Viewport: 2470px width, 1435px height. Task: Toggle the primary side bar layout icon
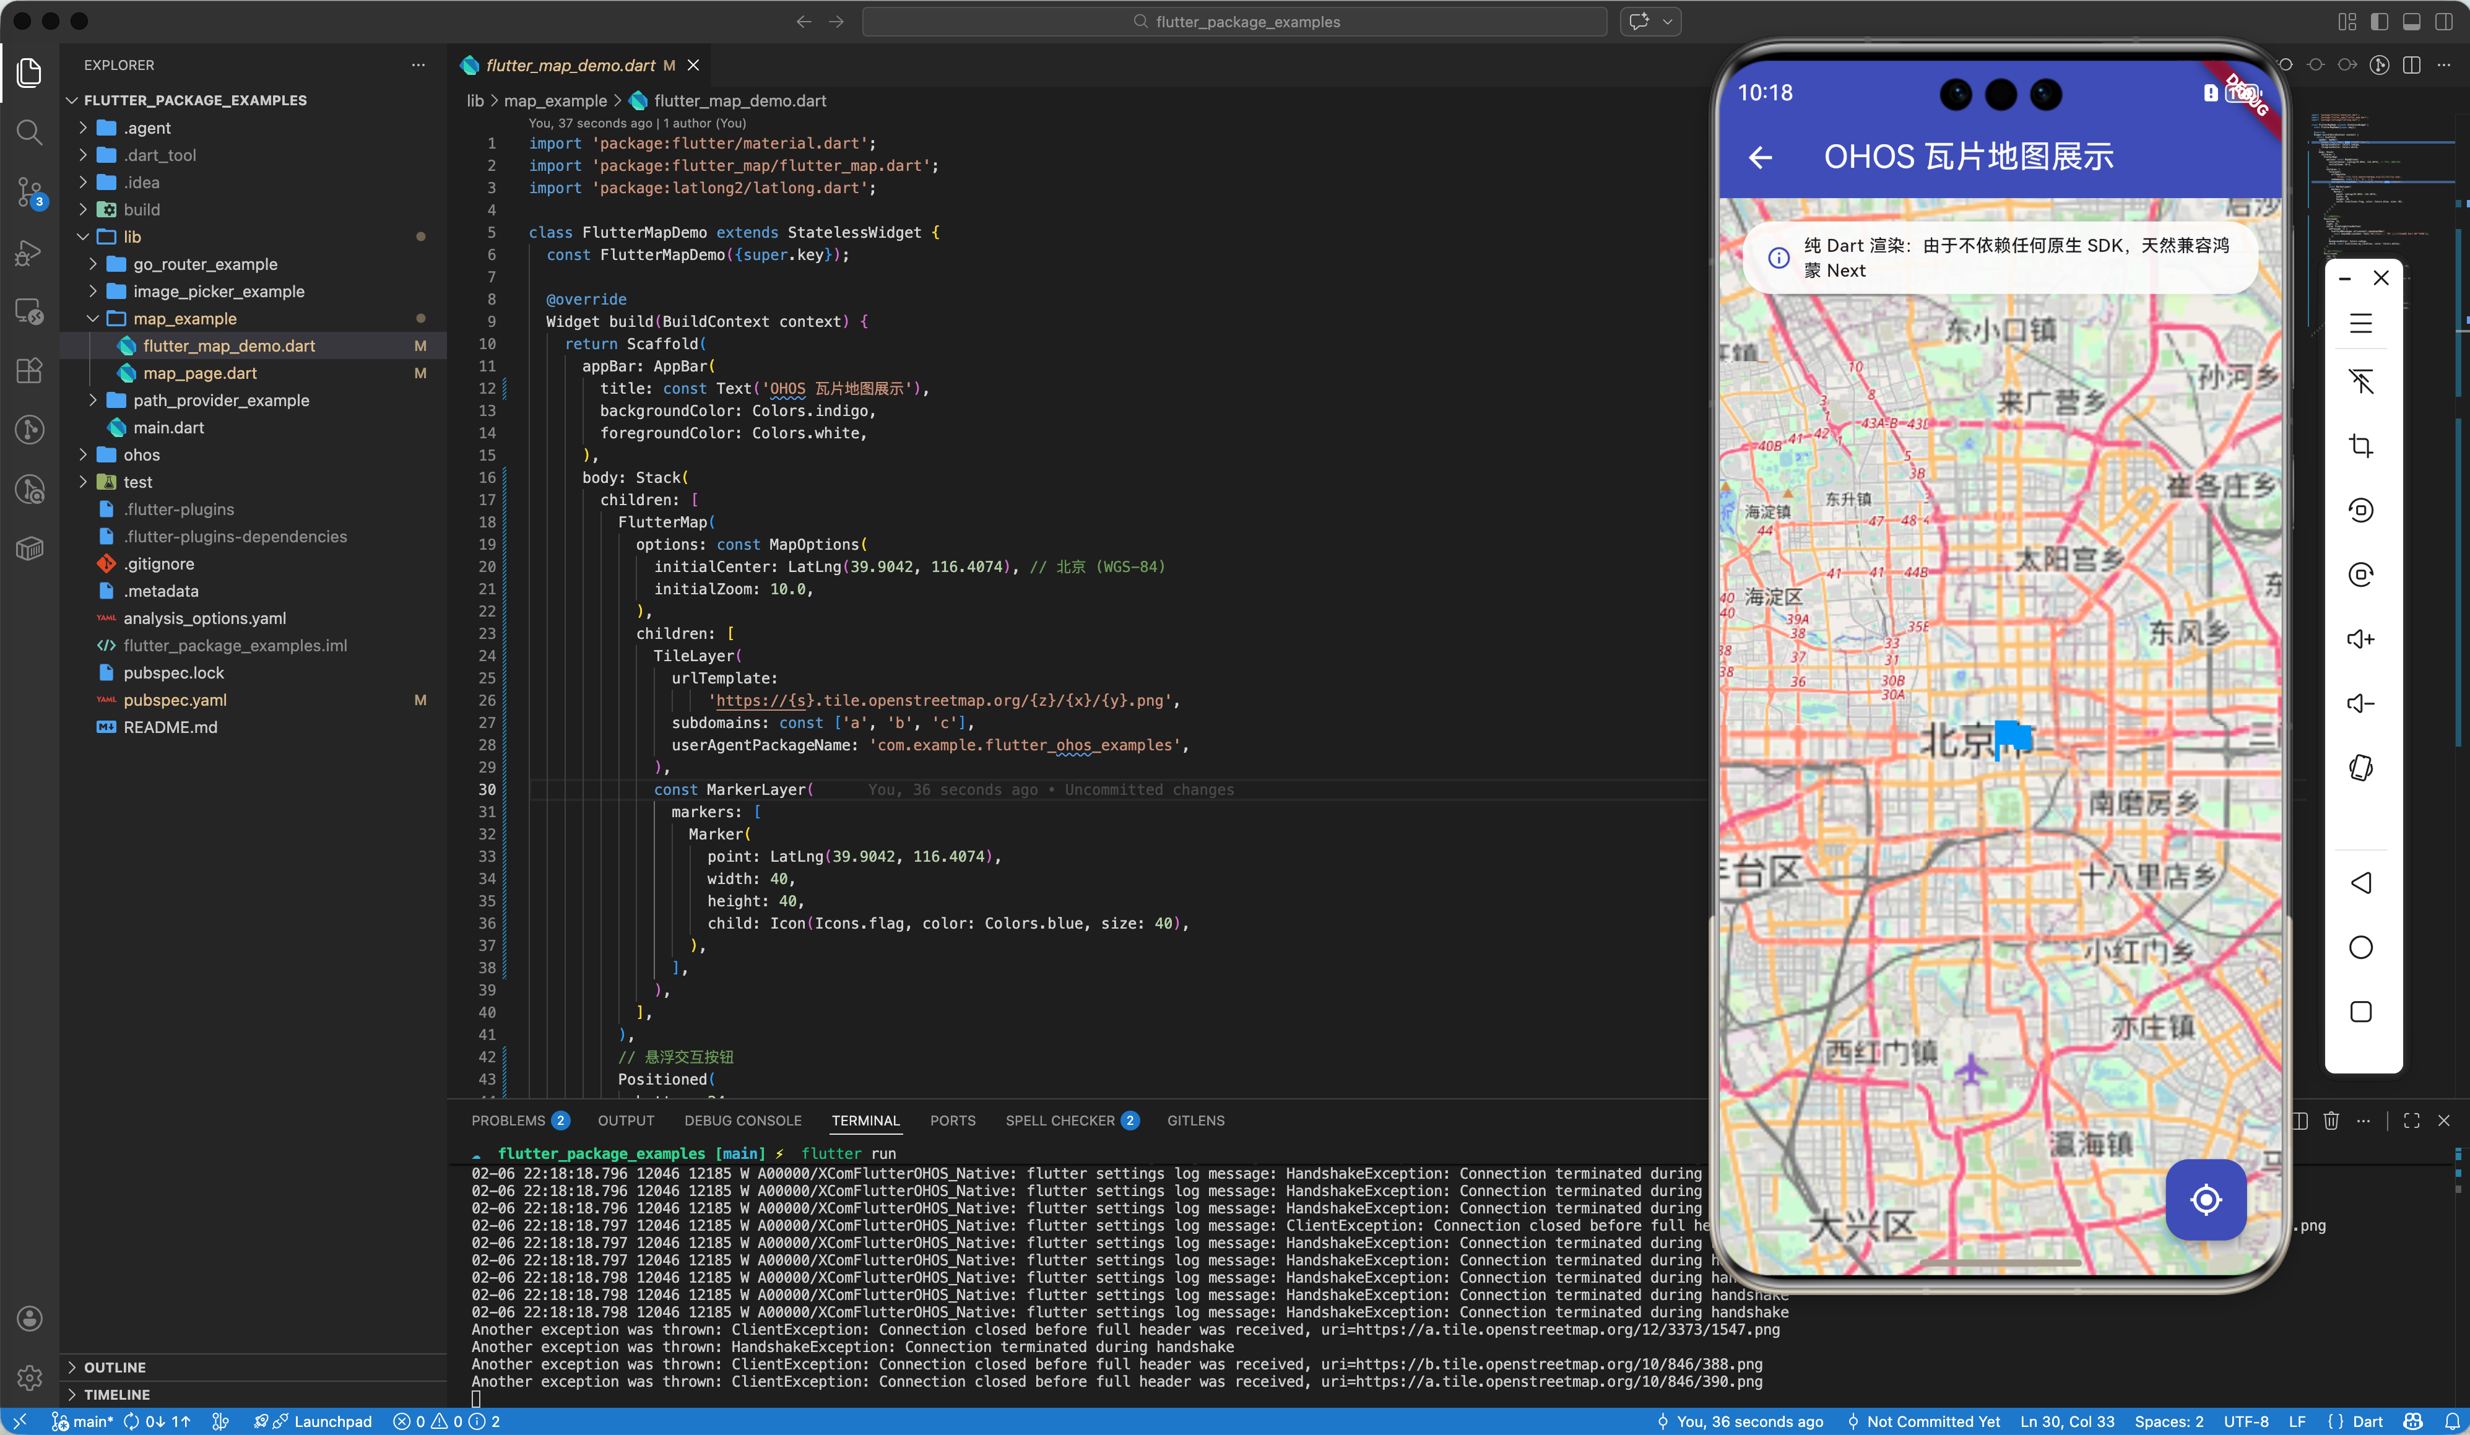point(2379,22)
